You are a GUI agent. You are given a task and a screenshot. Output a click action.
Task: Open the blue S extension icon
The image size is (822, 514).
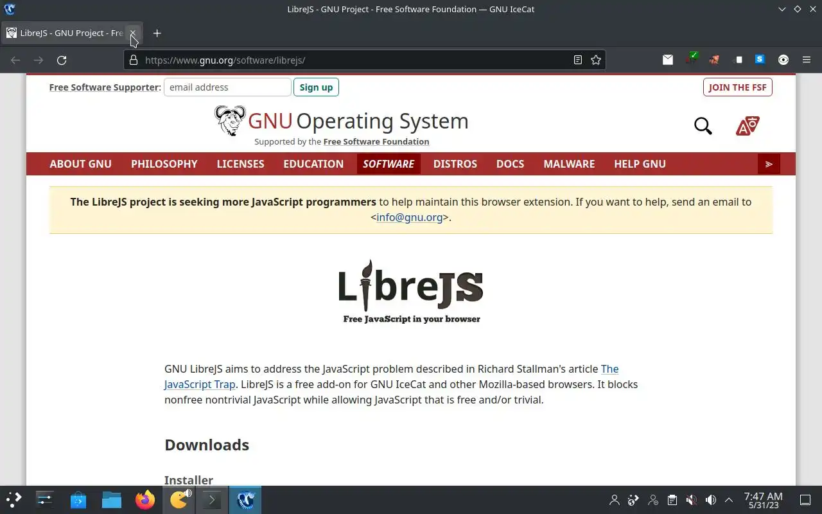pyautogui.click(x=760, y=59)
